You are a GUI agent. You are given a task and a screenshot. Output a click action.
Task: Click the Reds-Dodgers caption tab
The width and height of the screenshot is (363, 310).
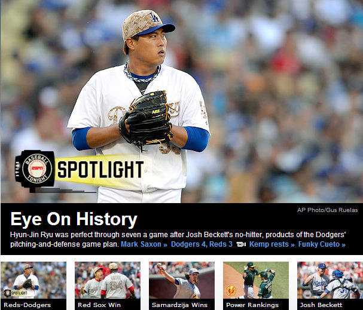(x=33, y=305)
